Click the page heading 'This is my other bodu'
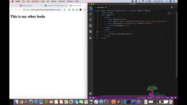Screen dimensions: 187x105 (x=28, y=17)
